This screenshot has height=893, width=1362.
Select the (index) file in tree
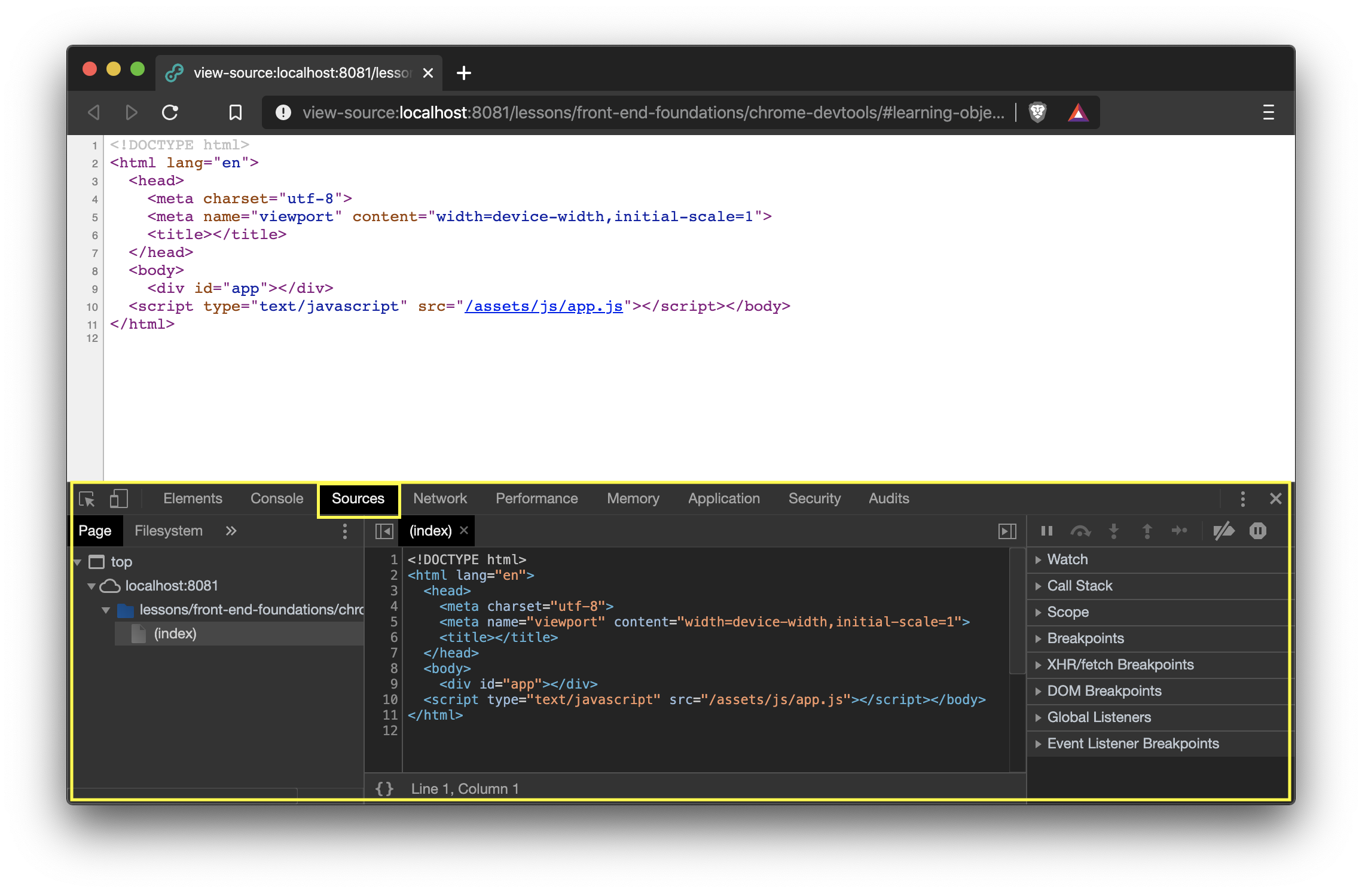click(175, 634)
